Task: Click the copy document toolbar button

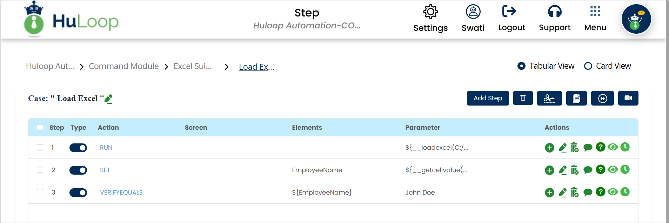Action: (x=576, y=98)
